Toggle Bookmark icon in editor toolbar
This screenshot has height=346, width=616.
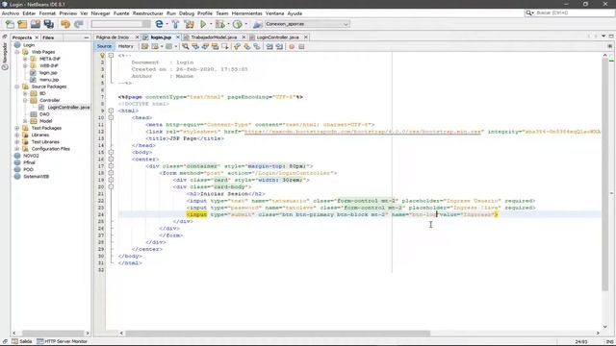click(257, 47)
